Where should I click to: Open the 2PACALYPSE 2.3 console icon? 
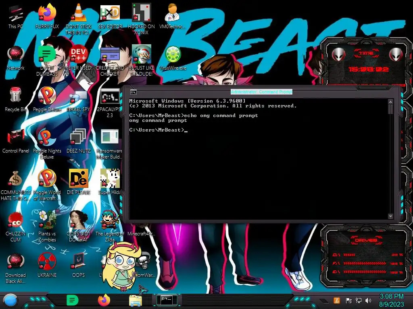click(x=110, y=102)
